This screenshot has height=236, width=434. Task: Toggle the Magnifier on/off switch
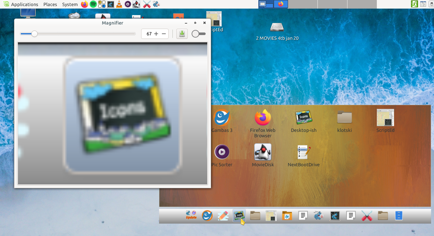[x=198, y=34]
